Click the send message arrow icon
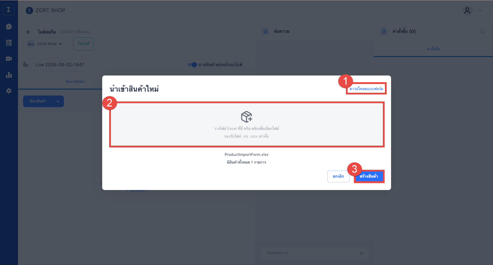Viewport: 493px width, 265px height. 362,253
